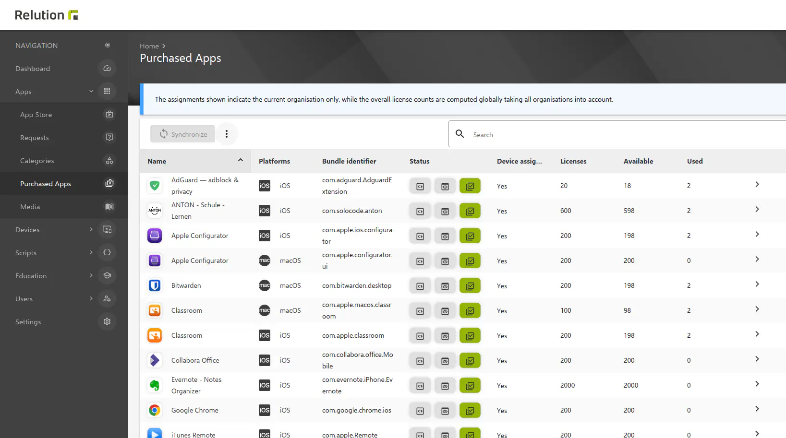This screenshot has width=786, height=438.
Task: Open the three-dot more options menu
Action: point(227,134)
